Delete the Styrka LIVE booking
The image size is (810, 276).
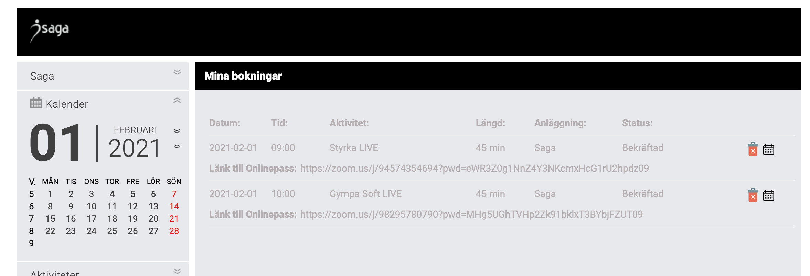753,149
